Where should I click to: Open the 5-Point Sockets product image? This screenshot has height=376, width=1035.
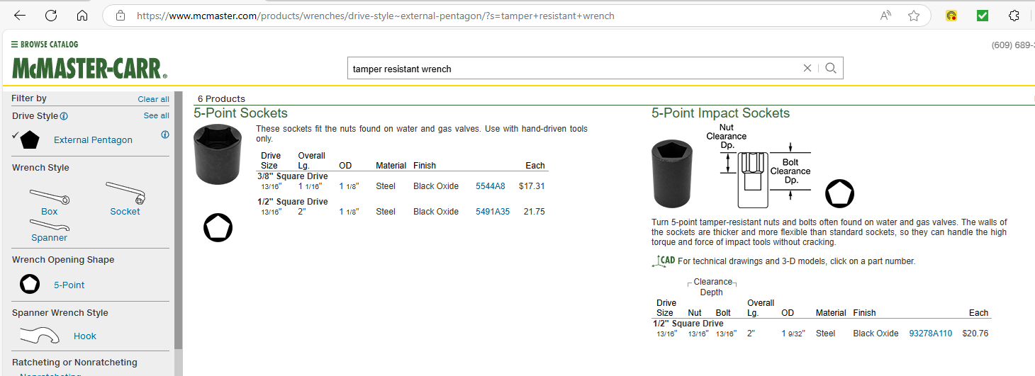coord(218,154)
